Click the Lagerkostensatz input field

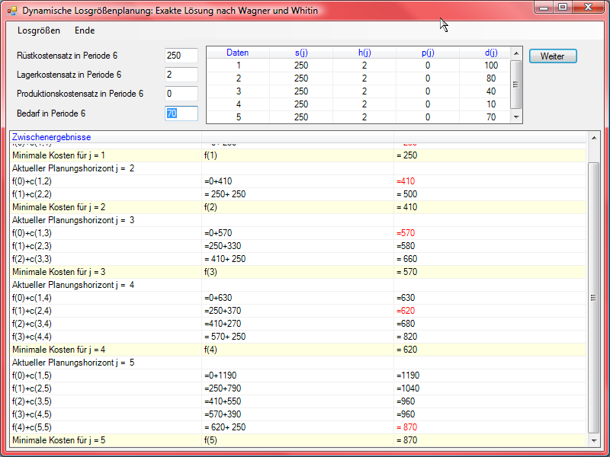[x=181, y=75]
